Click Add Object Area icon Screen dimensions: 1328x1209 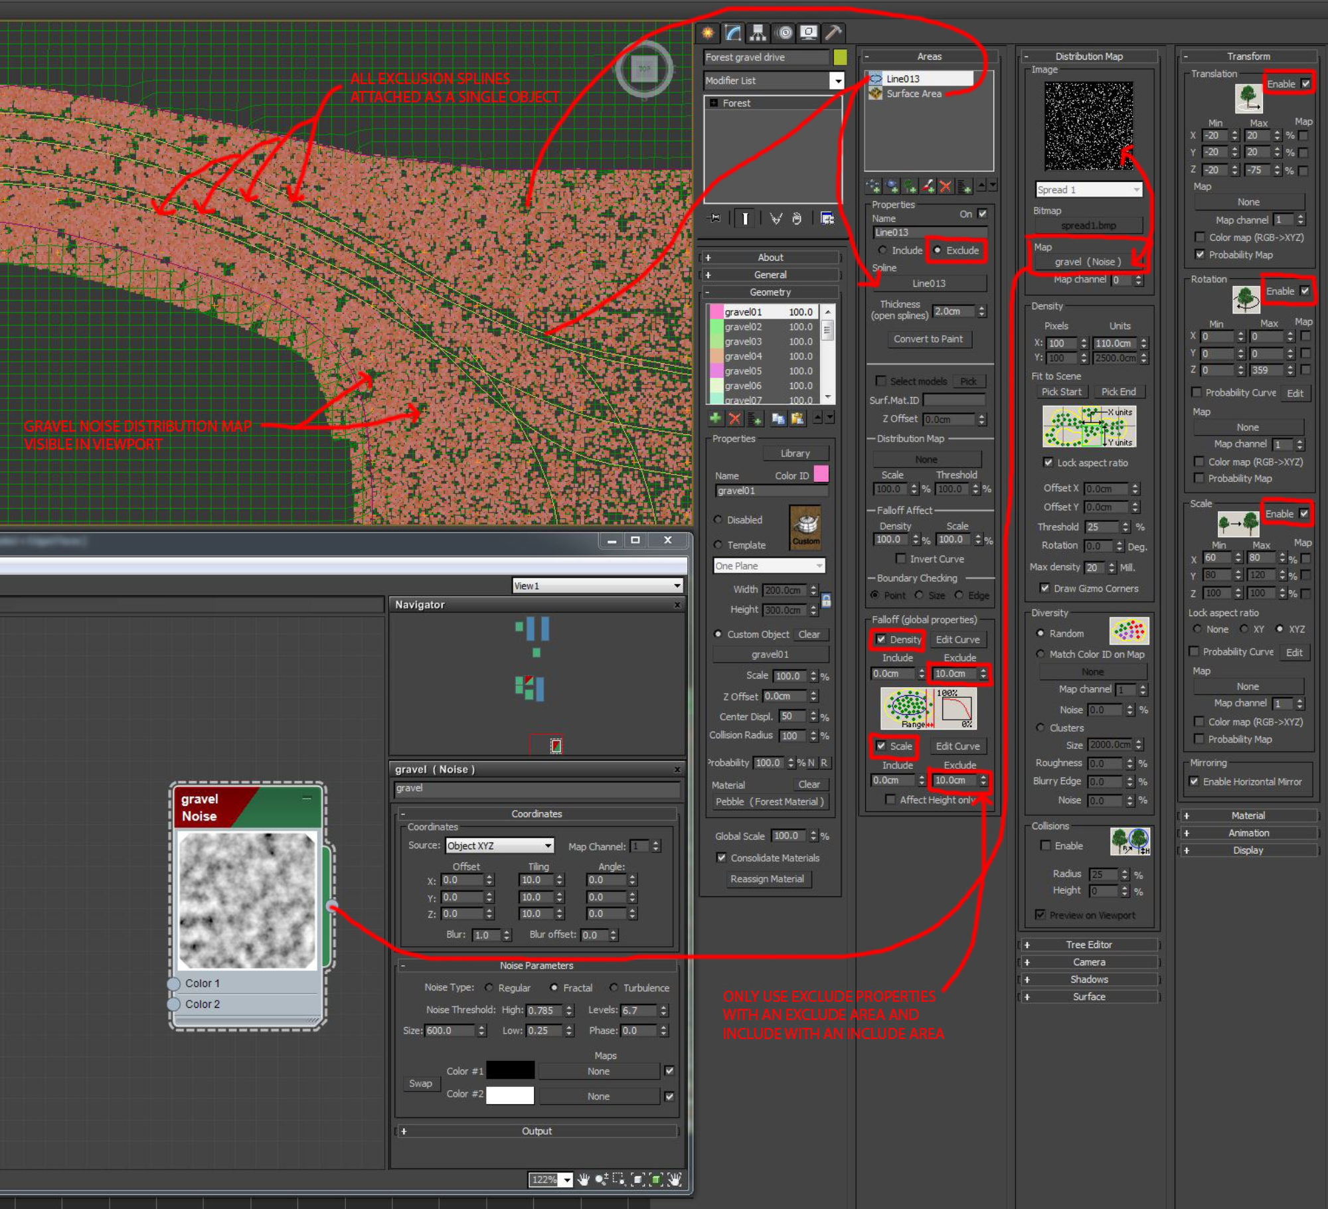pos(892,186)
